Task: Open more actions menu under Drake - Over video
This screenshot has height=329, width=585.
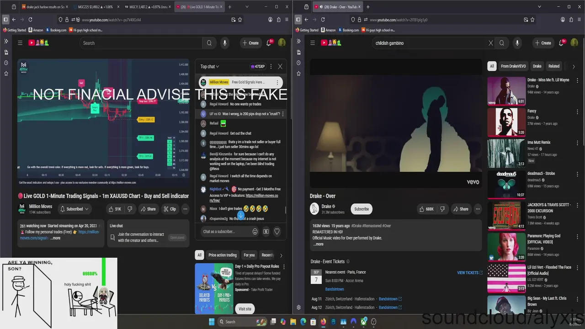Action: (478, 209)
